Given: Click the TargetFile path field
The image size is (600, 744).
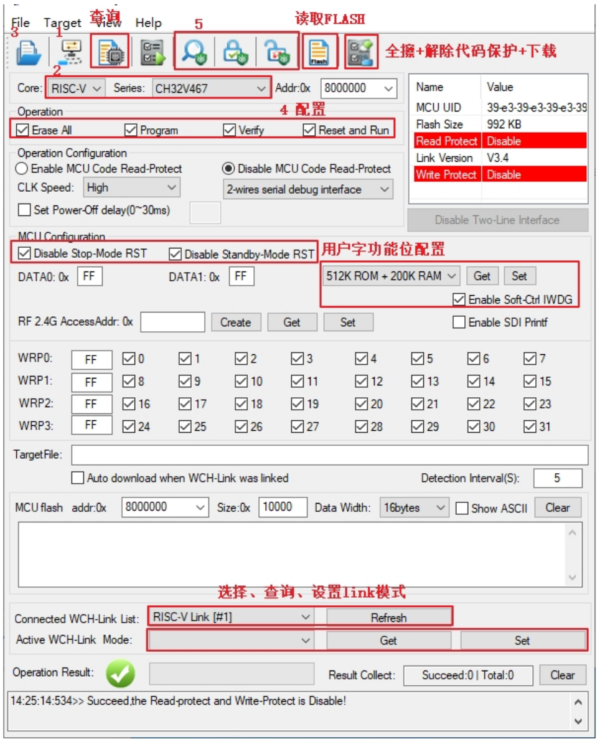Looking at the screenshot, I should pyautogui.click(x=330, y=455).
